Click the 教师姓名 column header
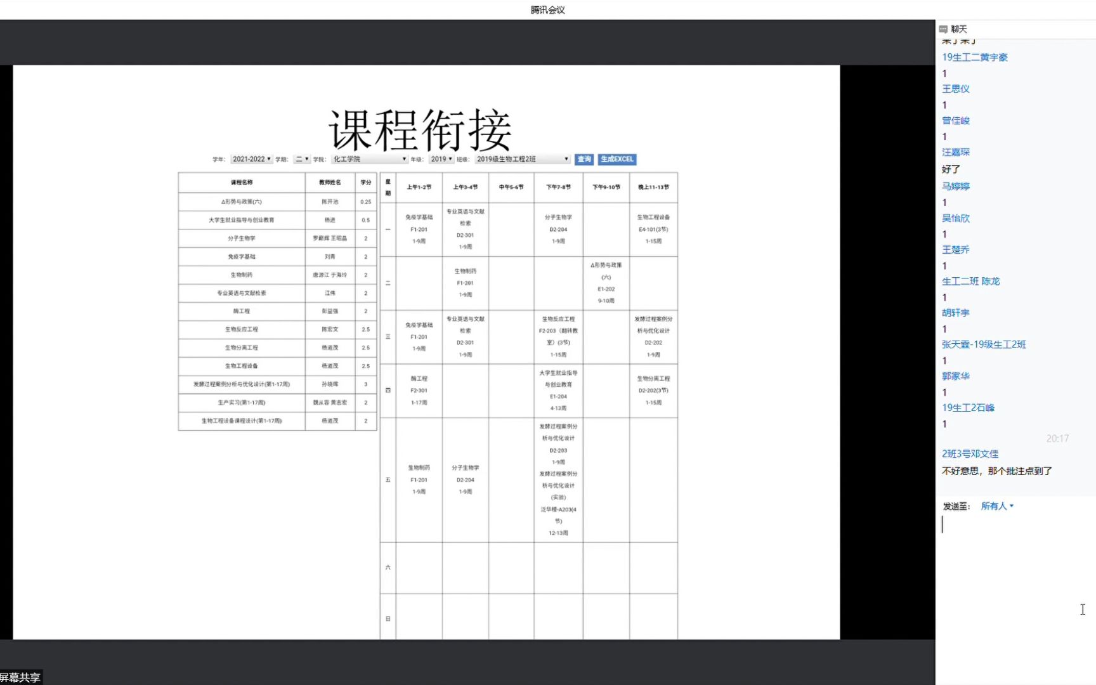 tap(330, 183)
